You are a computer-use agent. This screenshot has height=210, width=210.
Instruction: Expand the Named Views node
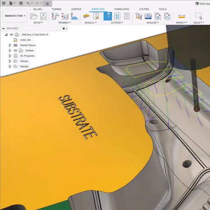point(10,45)
